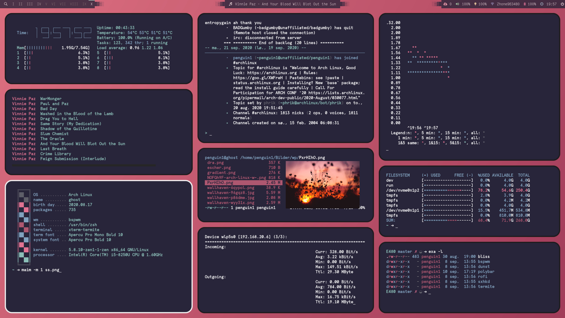Image resolution: width=565 pixels, height=318 pixels.
Task: Open the power menu icon
Action: (562, 4)
